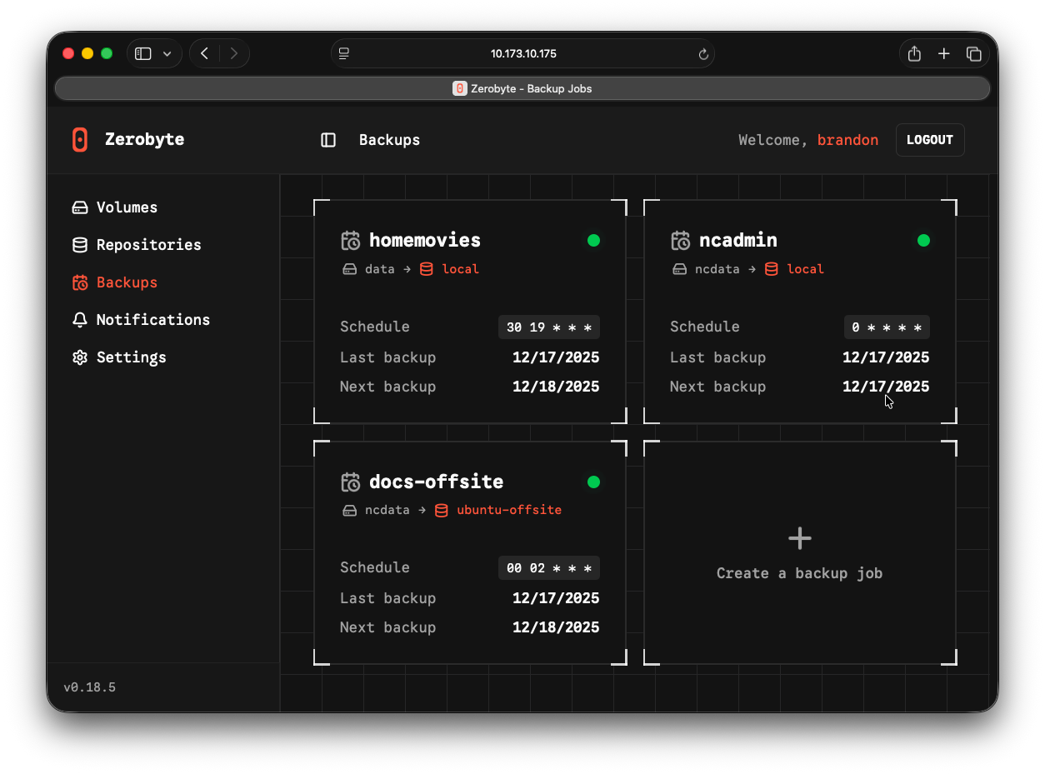Click the Zerobyte logo icon

pos(80,139)
